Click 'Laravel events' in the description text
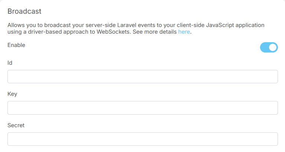 pos(135,25)
